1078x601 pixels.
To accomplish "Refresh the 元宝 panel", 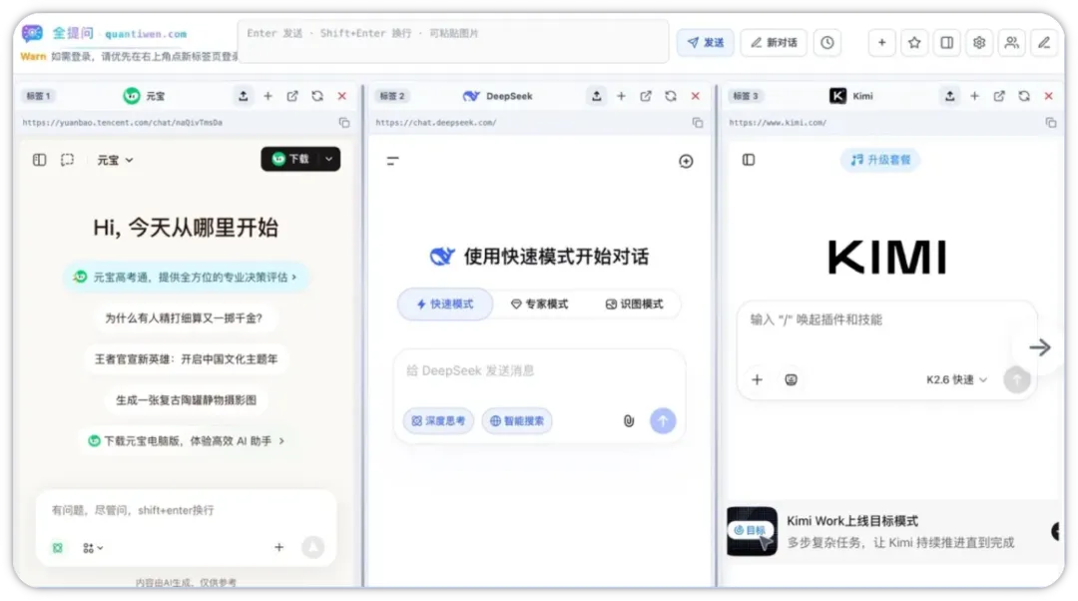I will 317,96.
